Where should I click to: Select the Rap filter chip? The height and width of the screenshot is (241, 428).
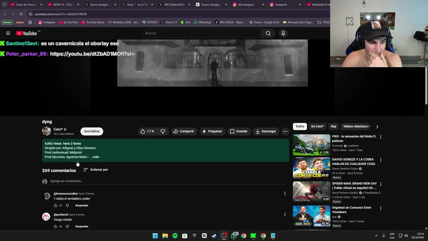[x=333, y=127]
